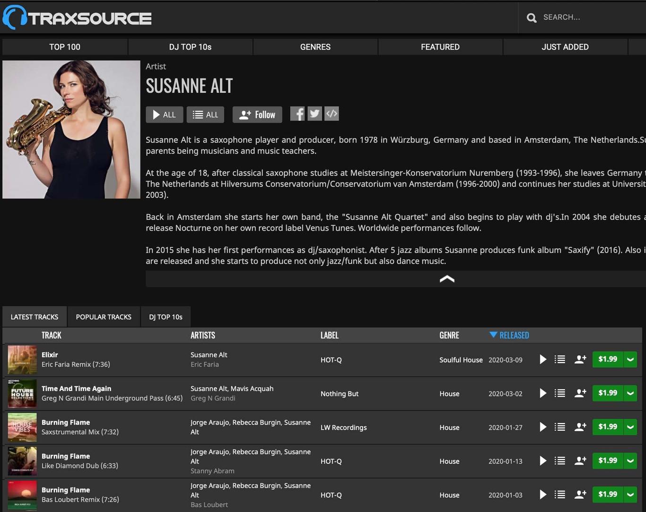646x512 pixels.
Task: Expand purchase options for Like Diamond Dub
Action: coord(630,460)
